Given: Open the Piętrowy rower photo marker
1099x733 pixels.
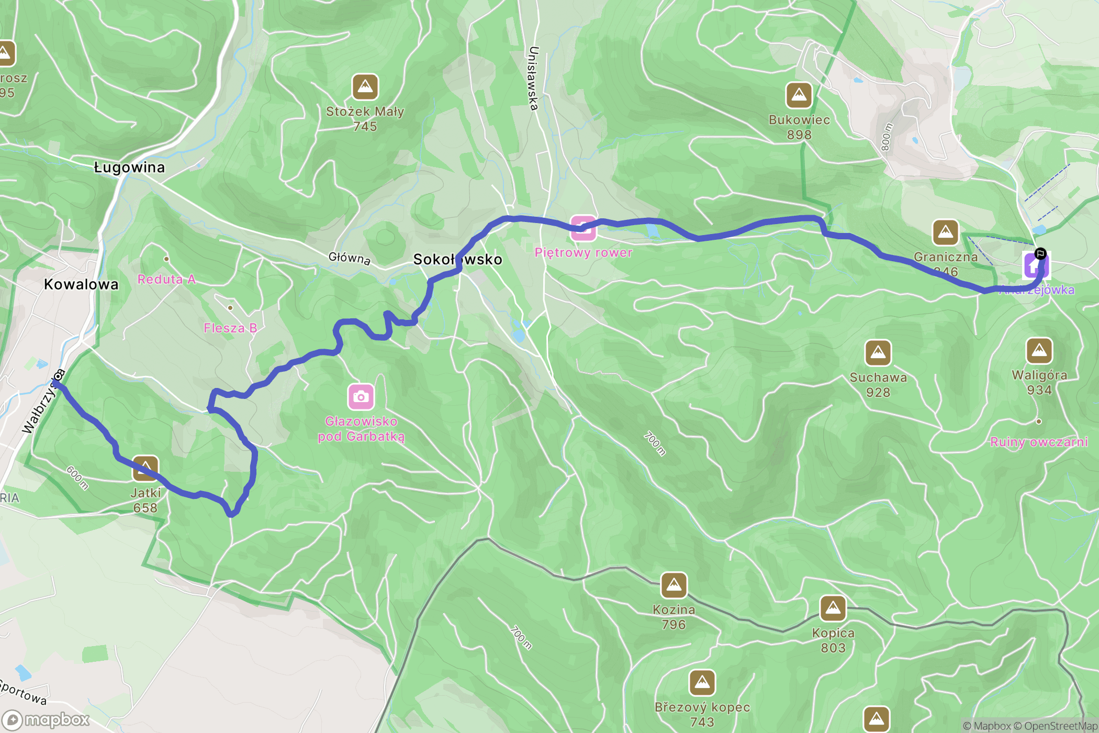Looking at the screenshot, I should click(x=583, y=228).
